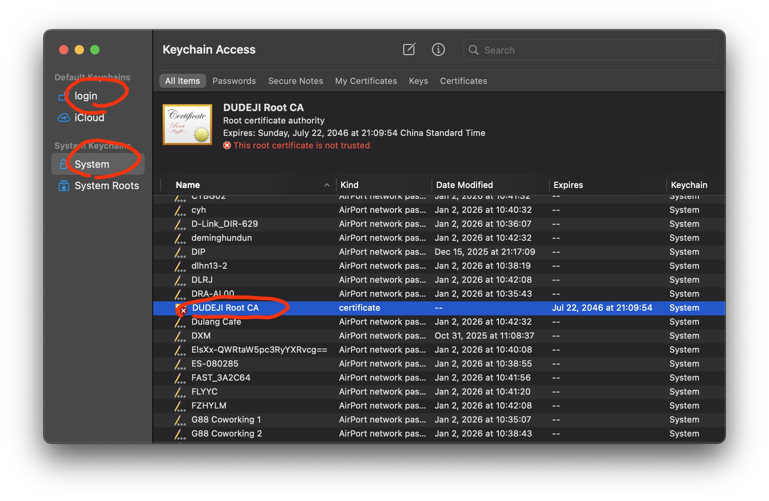Click the password icon for FZHYLM
This screenshot has height=501, width=769.
(x=180, y=406)
